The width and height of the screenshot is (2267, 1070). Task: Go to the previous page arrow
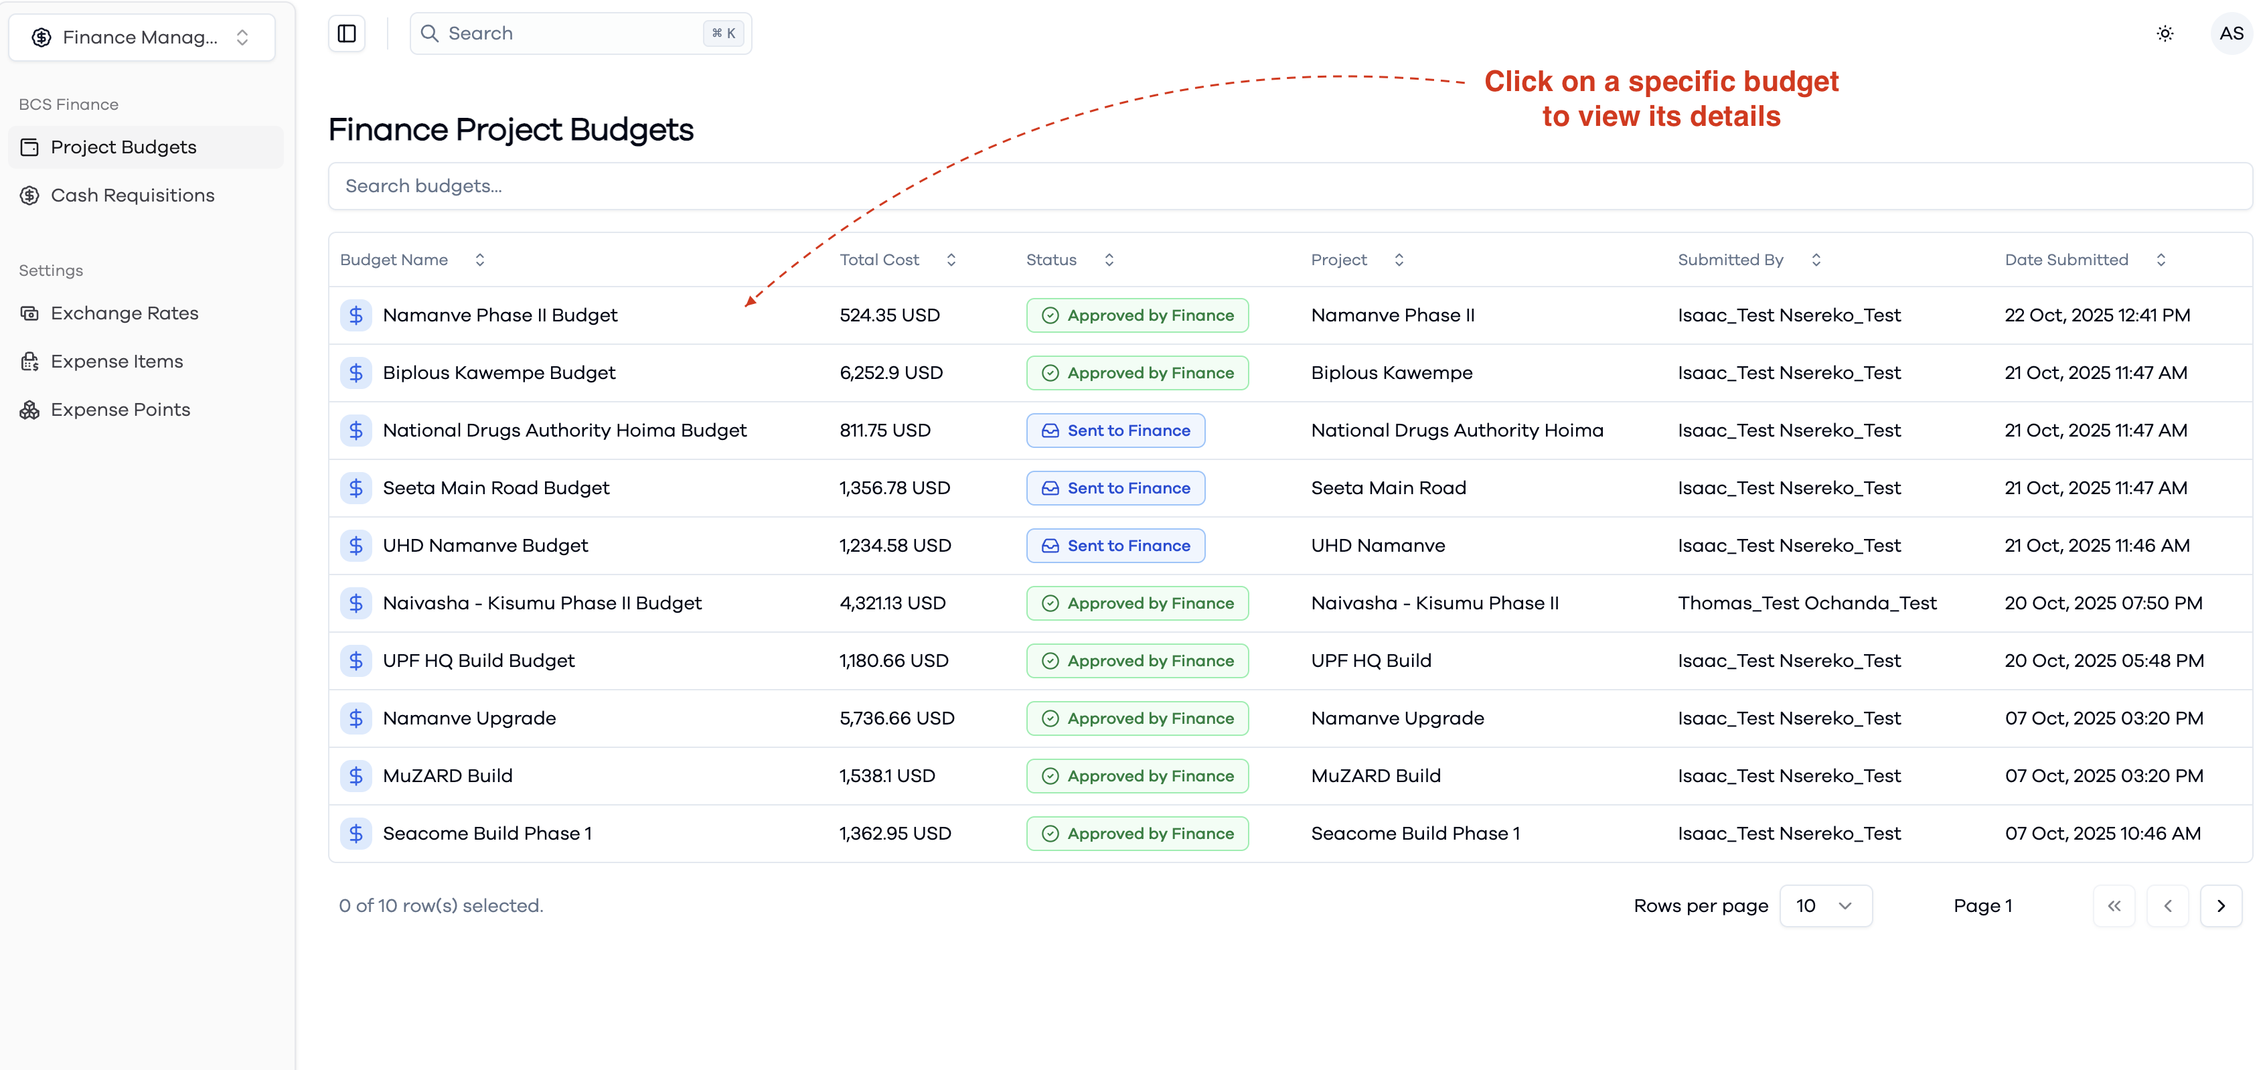2167,905
